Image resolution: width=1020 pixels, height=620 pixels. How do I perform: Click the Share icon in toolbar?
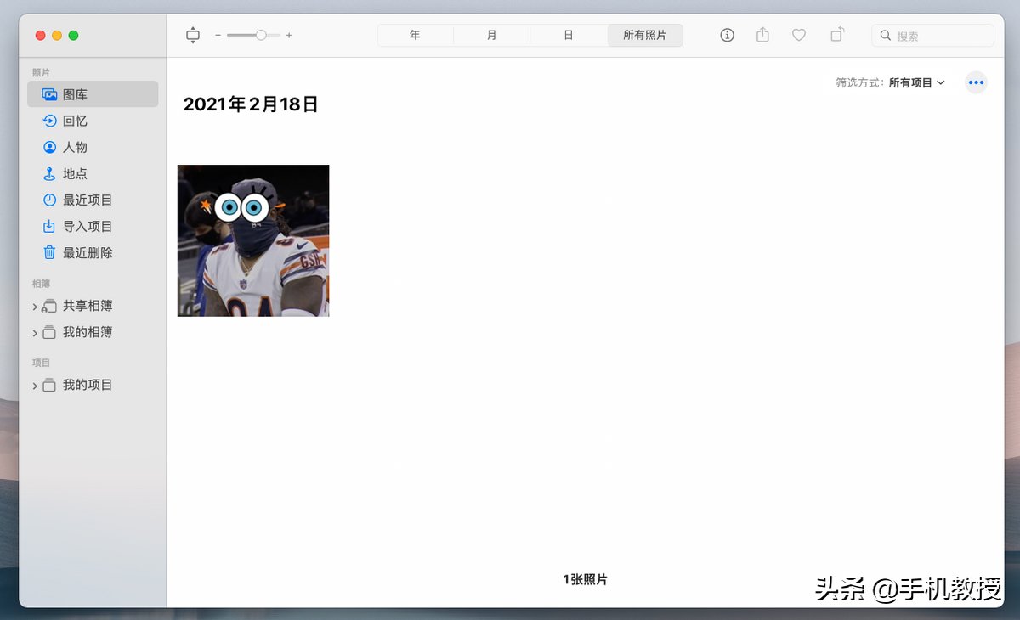click(x=762, y=35)
